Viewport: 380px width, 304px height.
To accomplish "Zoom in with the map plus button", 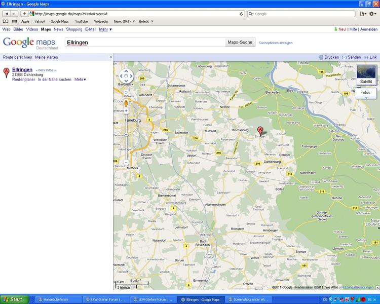I will [126, 111].
